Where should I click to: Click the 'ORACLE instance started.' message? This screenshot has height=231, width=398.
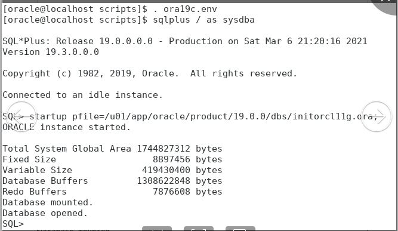pyautogui.click(x=66, y=127)
